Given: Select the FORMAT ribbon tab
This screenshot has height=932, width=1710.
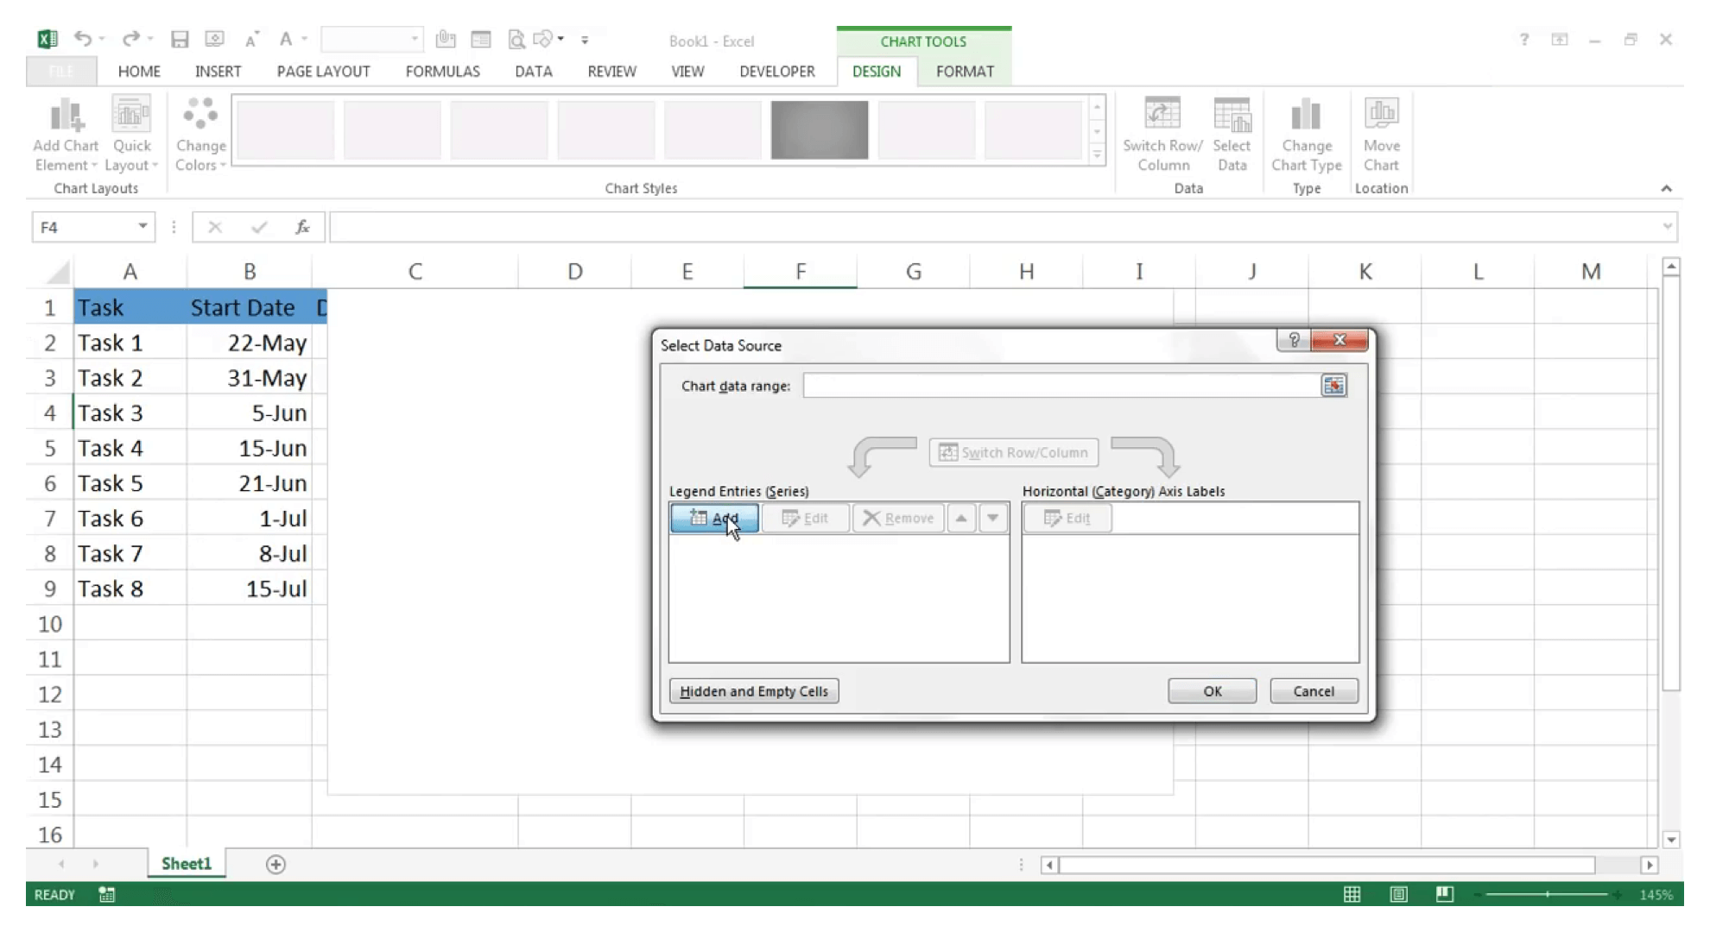Looking at the screenshot, I should [965, 71].
